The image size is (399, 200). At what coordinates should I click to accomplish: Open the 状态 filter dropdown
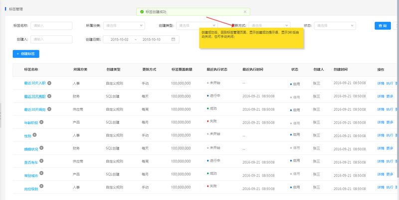coord(335,25)
